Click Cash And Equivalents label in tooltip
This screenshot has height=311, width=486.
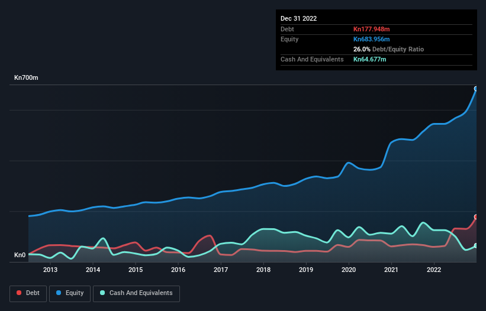coord(312,59)
